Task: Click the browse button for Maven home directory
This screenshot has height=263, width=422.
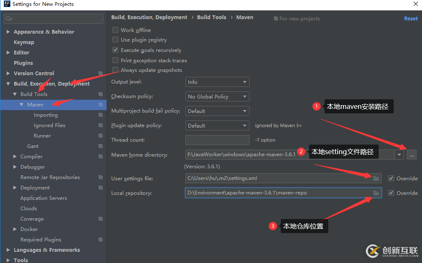Action: pyautogui.click(x=412, y=155)
